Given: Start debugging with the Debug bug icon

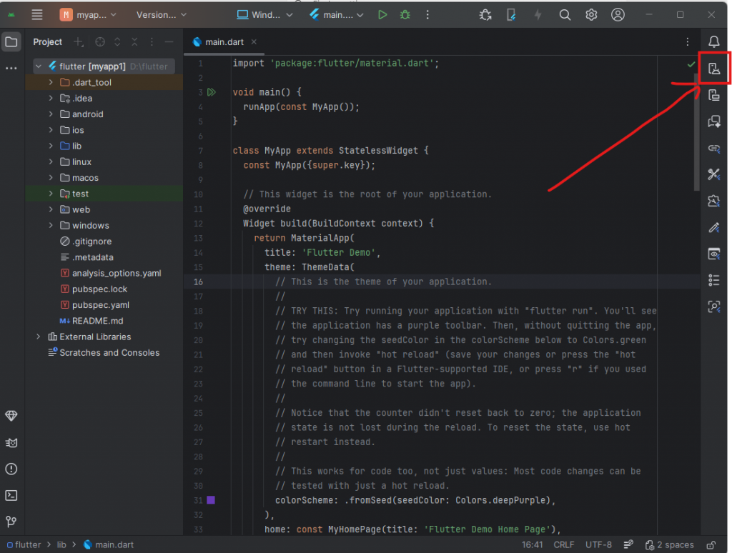Looking at the screenshot, I should coord(405,15).
